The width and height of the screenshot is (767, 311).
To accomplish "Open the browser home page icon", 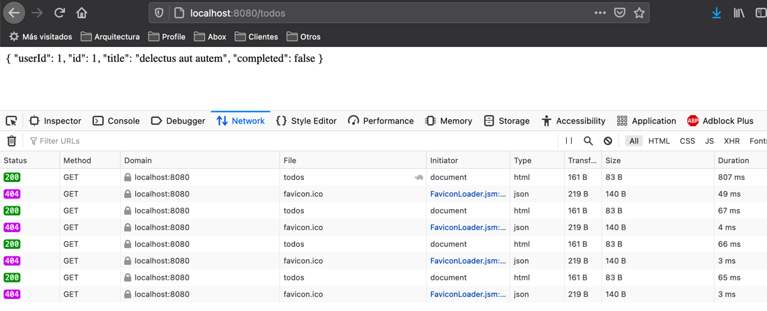I will pyautogui.click(x=82, y=13).
